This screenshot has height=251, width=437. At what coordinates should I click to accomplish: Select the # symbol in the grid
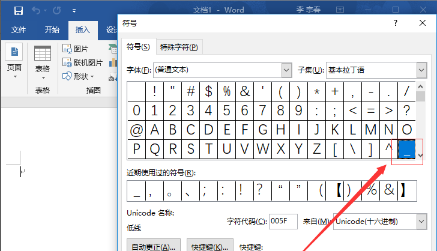(x=191, y=91)
